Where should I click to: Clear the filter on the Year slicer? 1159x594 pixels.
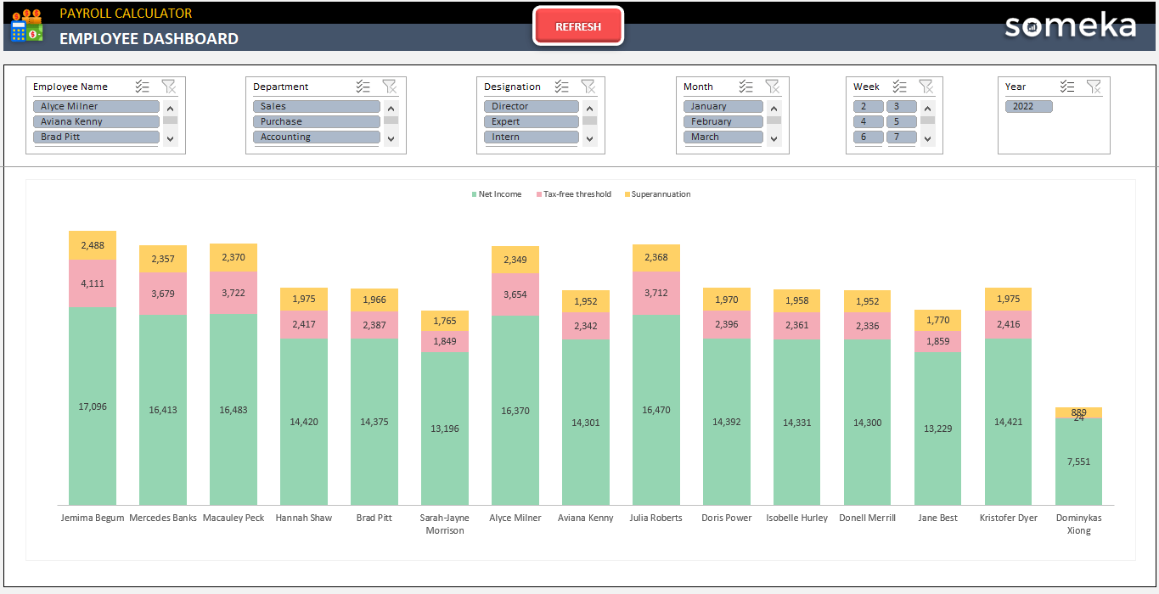click(x=1094, y=86)
